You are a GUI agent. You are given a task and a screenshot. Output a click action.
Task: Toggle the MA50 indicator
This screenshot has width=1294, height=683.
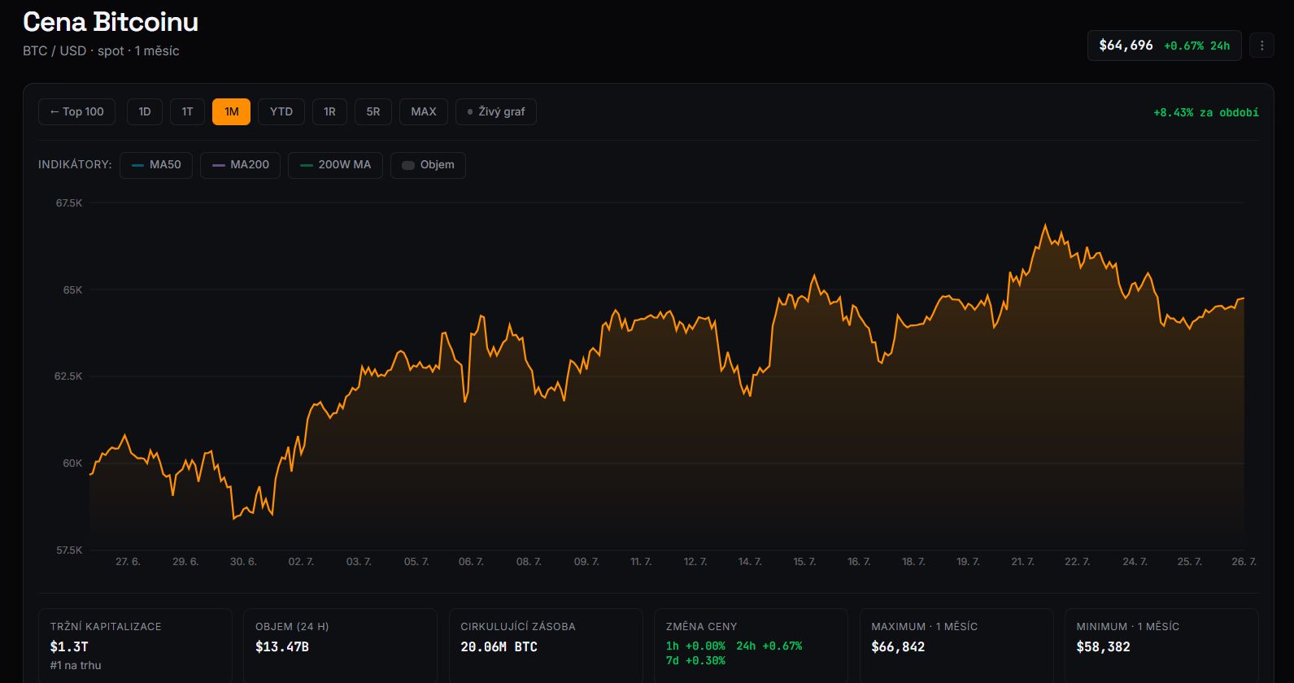click(156, 165)
